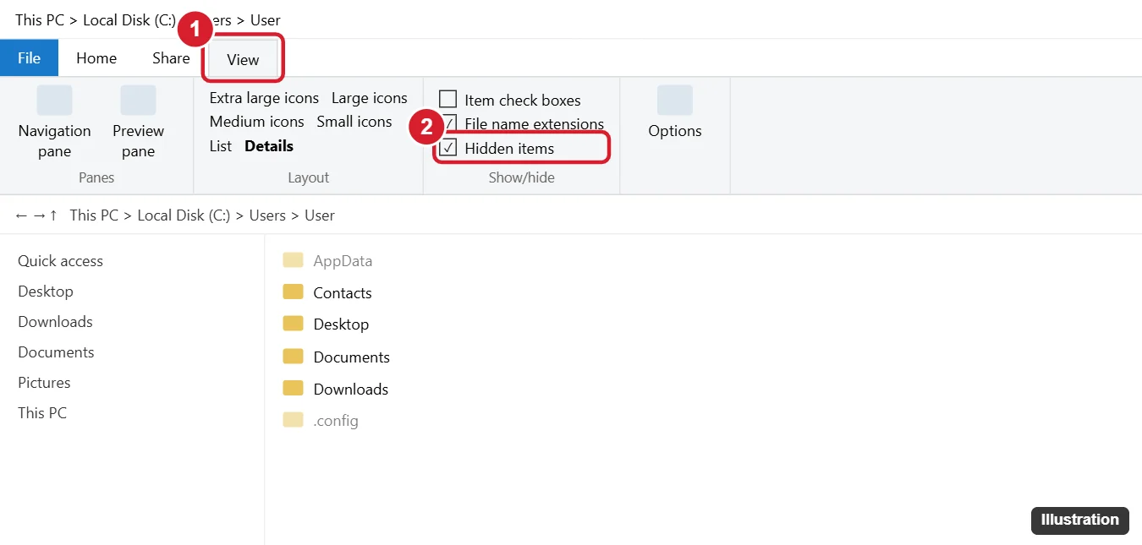
Task: Click the Contacts folder icon
Action: point(293,292)
